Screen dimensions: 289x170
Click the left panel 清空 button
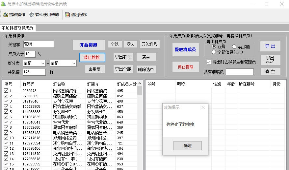click(146, 57)
